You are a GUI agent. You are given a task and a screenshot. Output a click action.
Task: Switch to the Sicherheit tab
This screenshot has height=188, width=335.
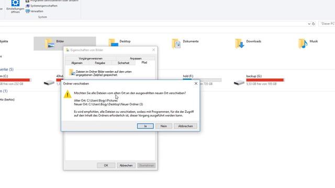tap(124, 63)
